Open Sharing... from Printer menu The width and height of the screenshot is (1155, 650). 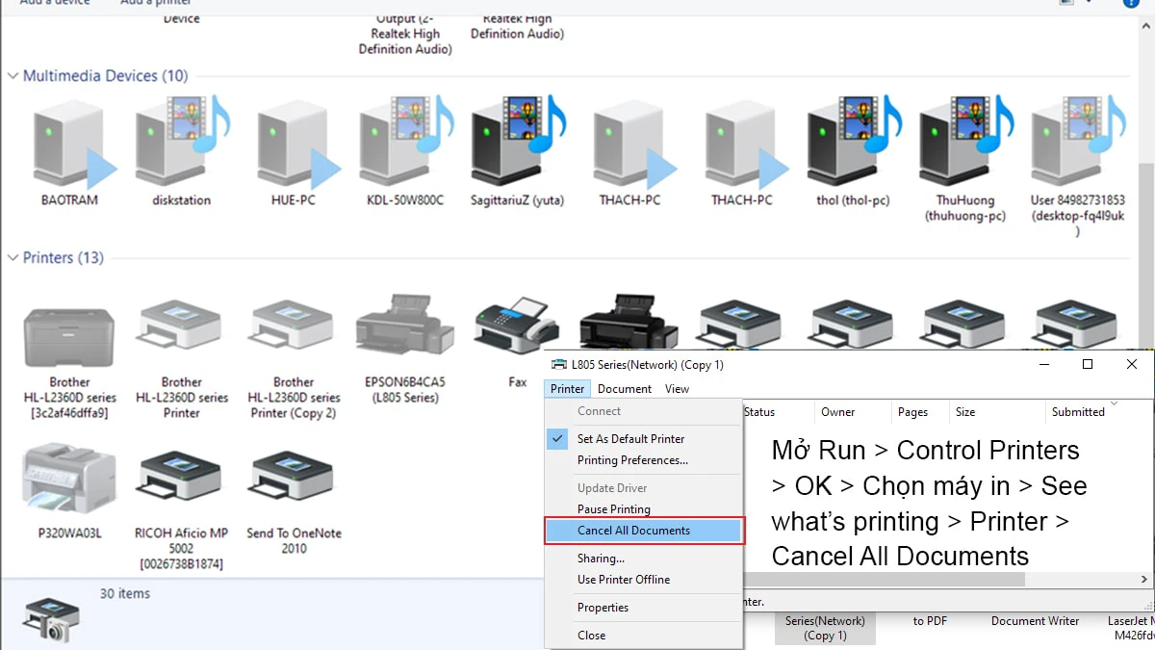(x=601, y=558)
